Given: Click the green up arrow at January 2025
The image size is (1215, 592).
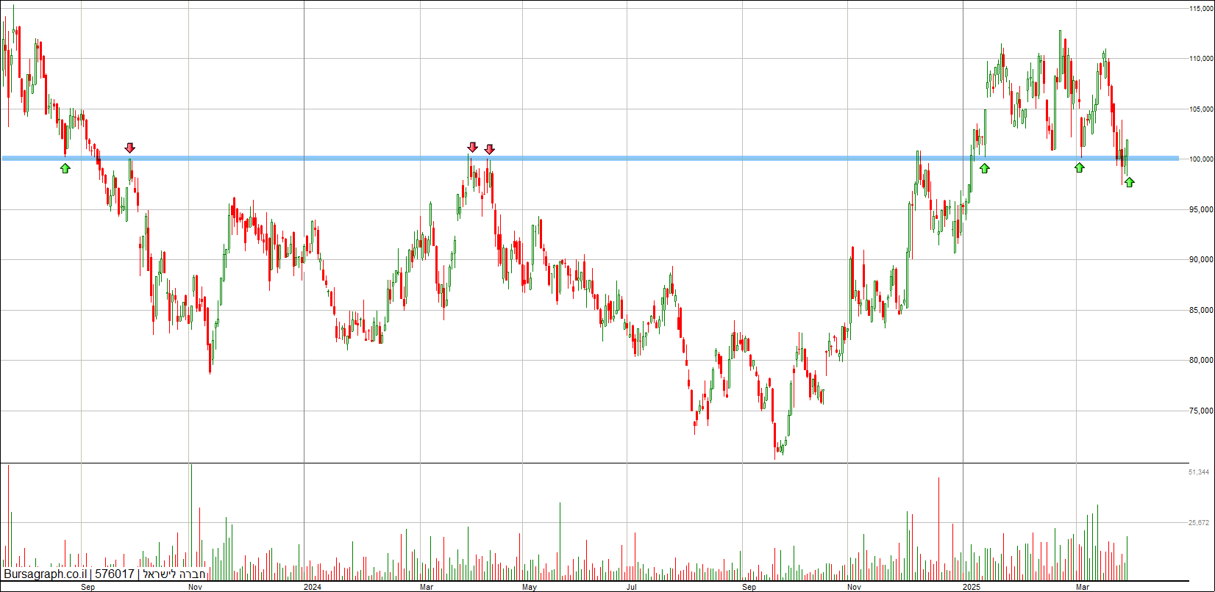Looking at the screenshot, I should click(x=985, y=168).
